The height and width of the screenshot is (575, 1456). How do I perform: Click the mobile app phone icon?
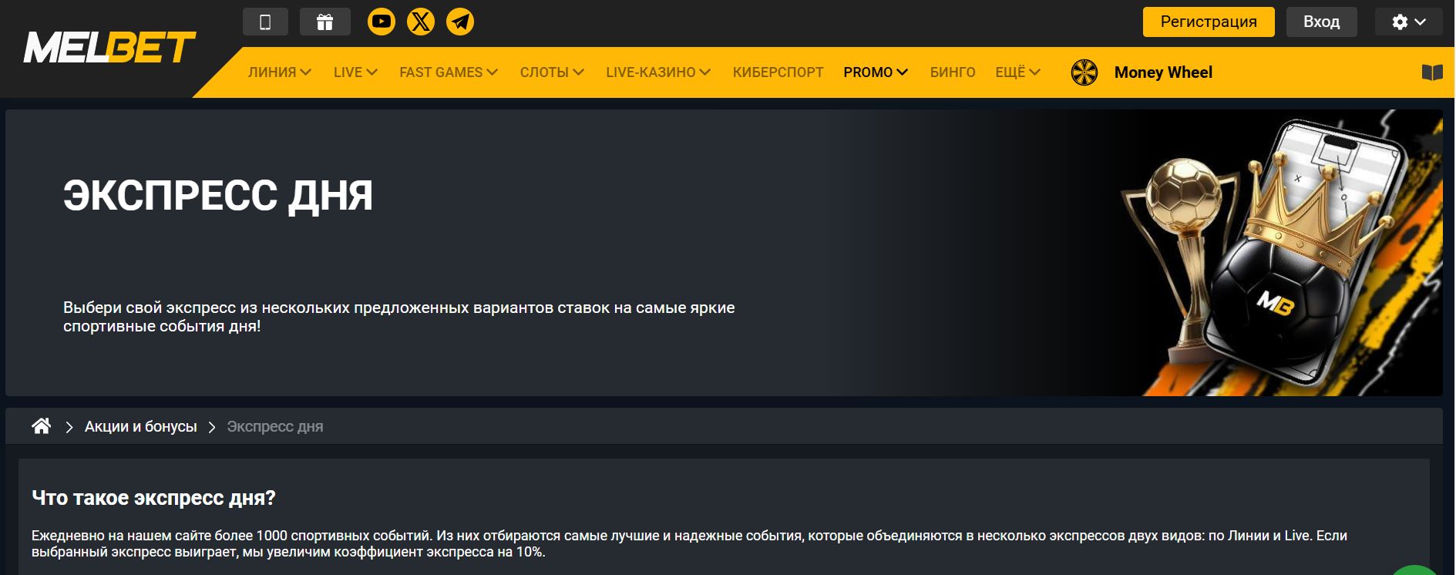click(x=265, y=22)
